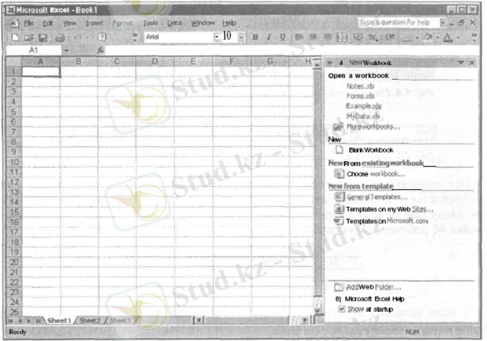Open the Undo history dropdown arrow
This screenshot has height=341, width=487.
(88, 38)
